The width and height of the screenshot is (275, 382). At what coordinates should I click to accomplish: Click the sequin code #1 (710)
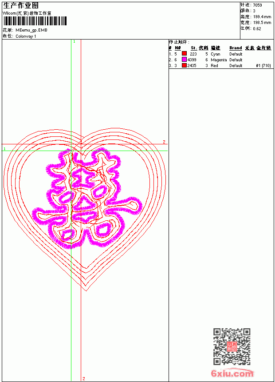point(263,66)
